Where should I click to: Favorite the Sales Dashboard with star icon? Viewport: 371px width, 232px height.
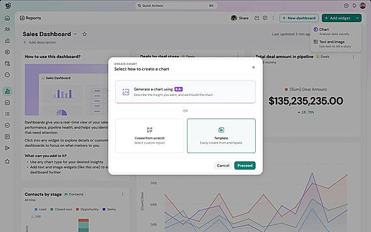click(84, 34)
